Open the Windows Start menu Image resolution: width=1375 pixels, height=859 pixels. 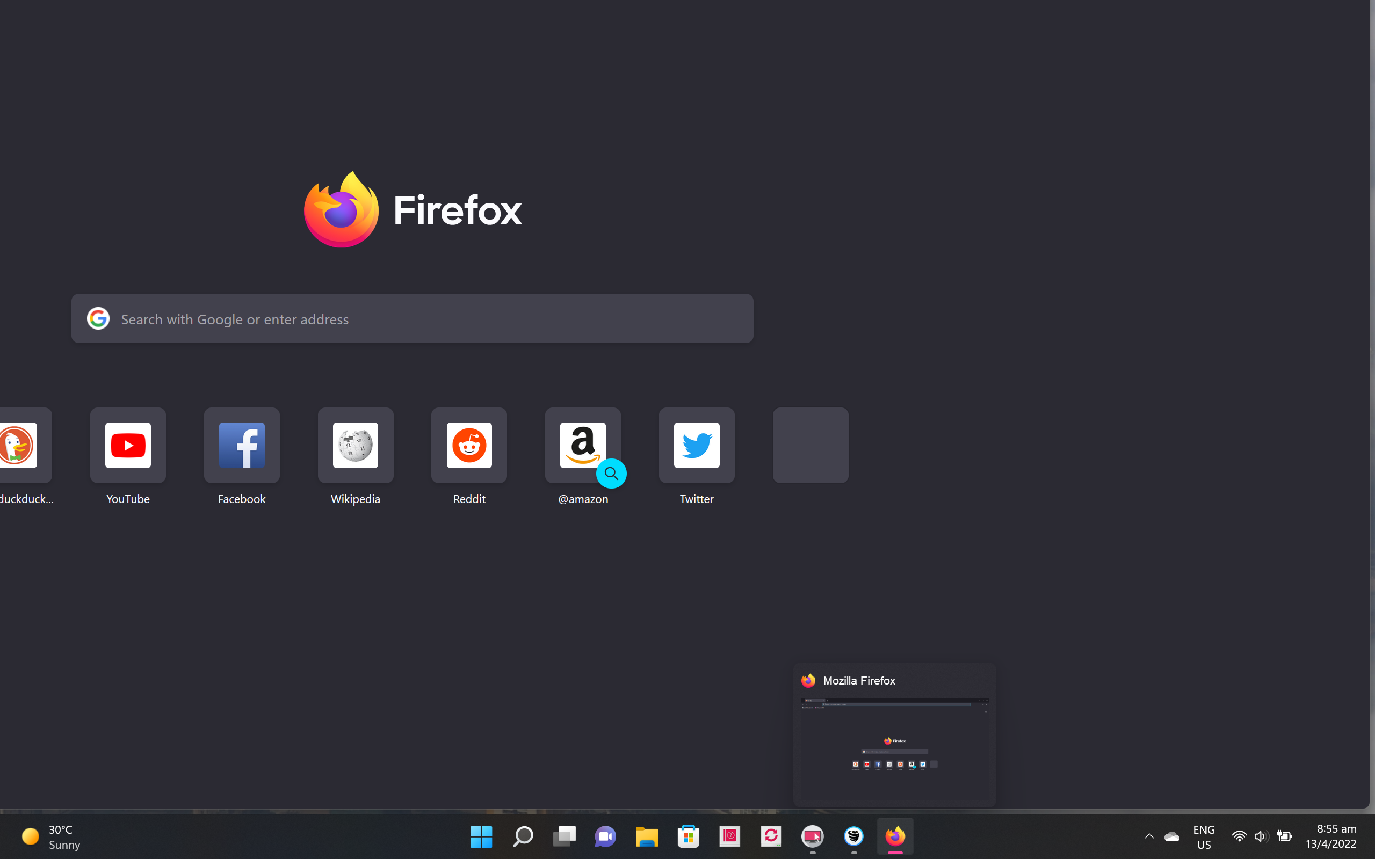pyautogui.click(x=481, y=836)
